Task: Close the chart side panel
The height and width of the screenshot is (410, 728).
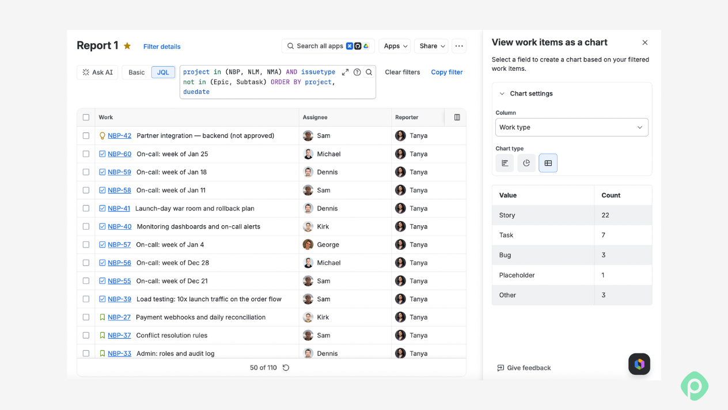Action: pyautogui.click(x=645, y=43)
